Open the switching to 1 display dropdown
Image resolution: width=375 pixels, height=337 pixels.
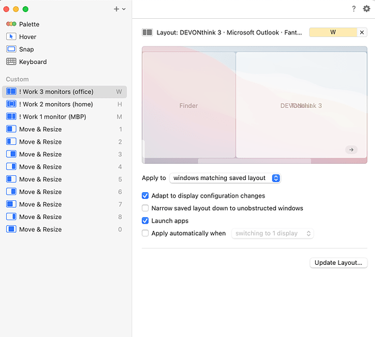pos(273,233)
